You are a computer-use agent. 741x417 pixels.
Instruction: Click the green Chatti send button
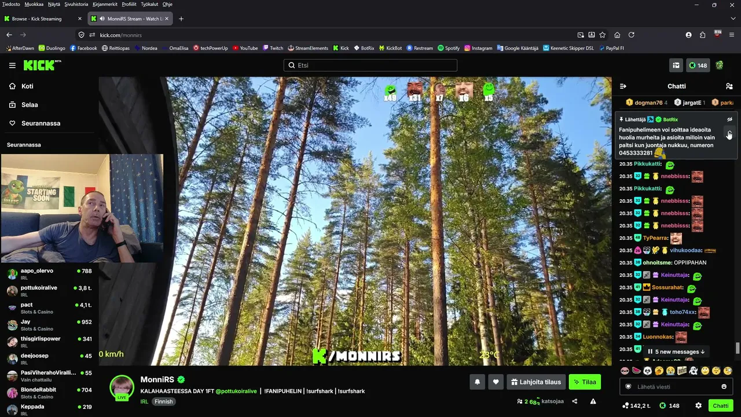tap(721, 405)
